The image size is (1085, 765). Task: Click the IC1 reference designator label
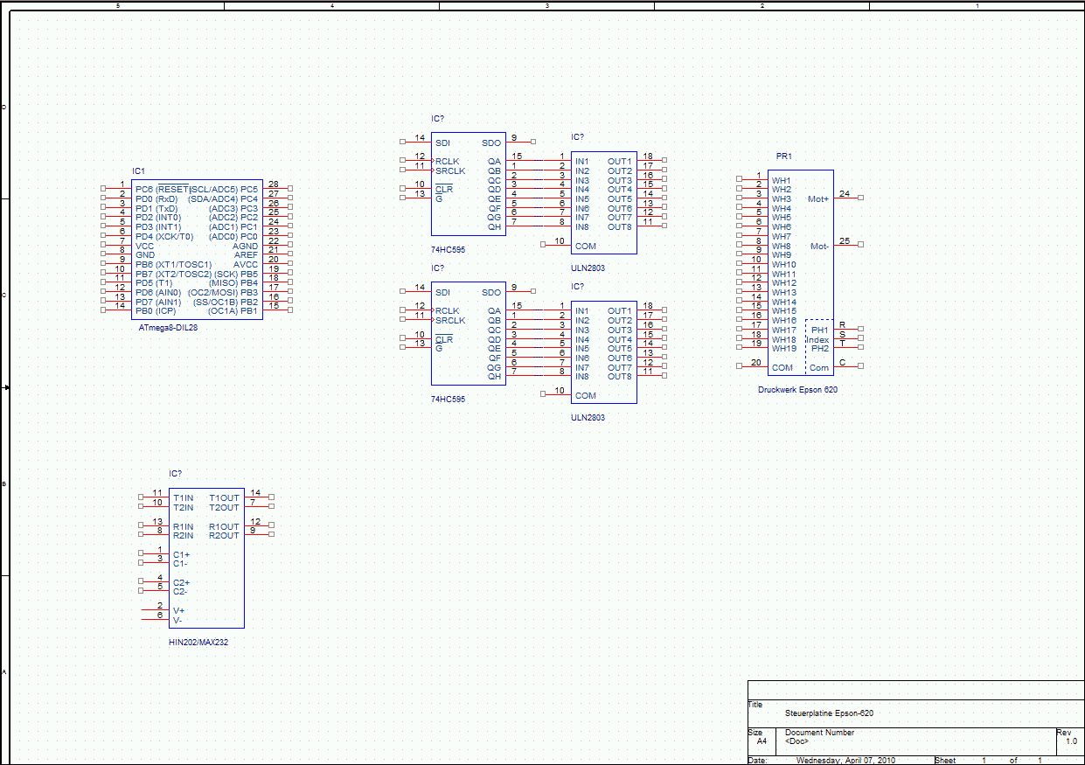pos(138,171)
